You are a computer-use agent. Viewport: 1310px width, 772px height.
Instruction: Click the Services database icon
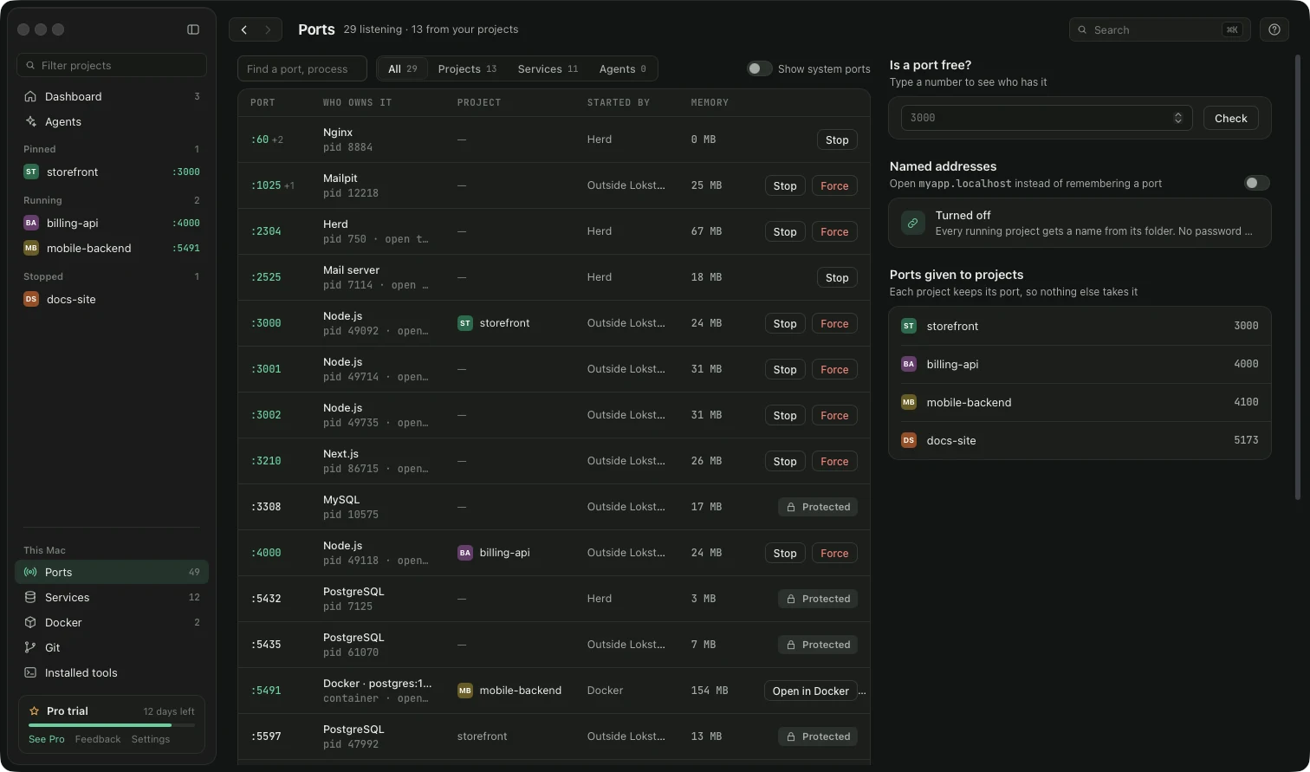[x=31, y=597]
